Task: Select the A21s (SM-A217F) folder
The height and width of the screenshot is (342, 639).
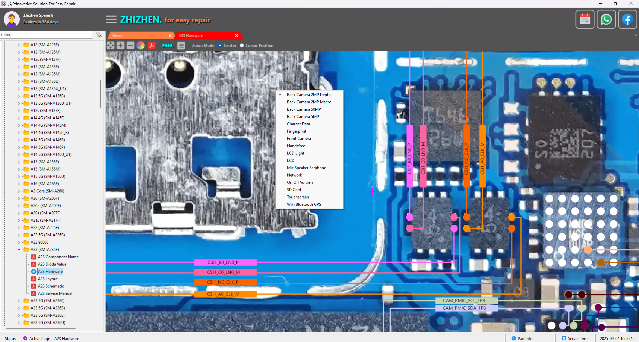Action: (x=45, y=220)
